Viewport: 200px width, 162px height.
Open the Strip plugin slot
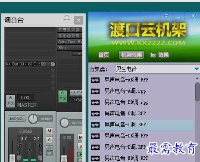point(70,48)
